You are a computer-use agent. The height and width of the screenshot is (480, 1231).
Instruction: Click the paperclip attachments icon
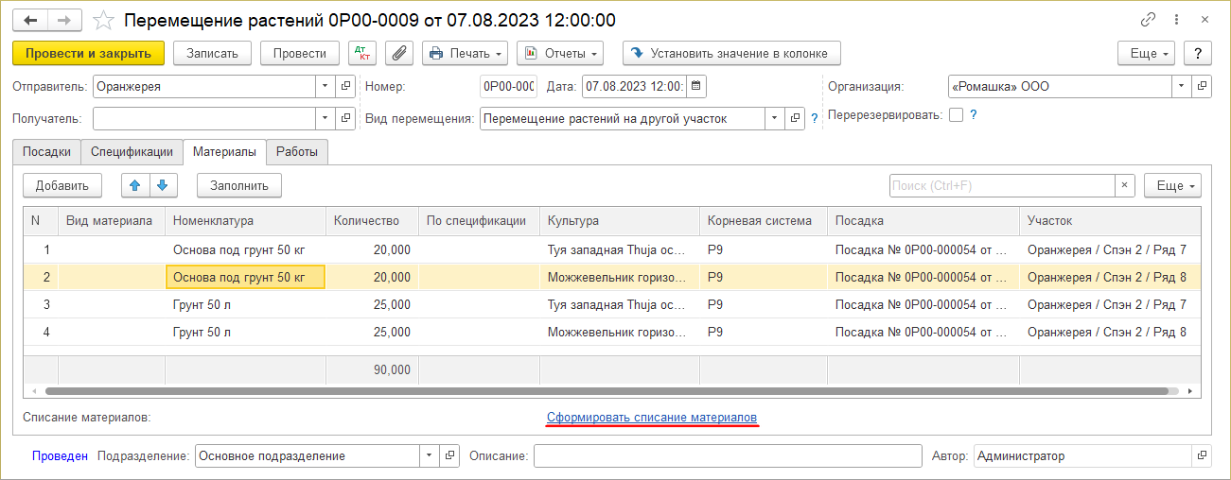tap(399, 53)
